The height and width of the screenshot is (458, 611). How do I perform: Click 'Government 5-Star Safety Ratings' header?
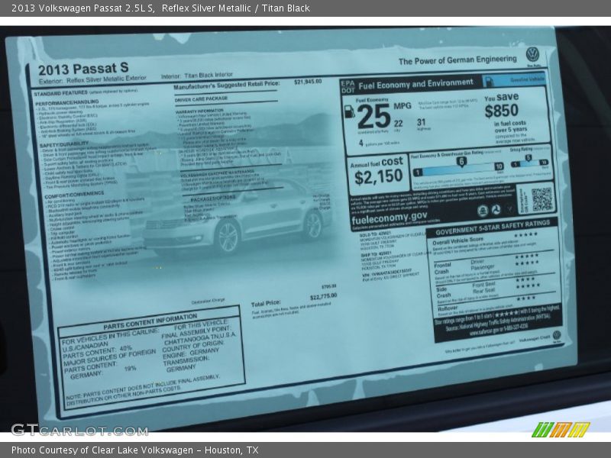click(x=493, y=227)
